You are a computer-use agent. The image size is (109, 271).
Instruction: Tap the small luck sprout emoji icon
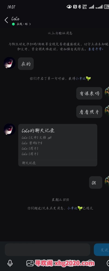tap(88, 79)
